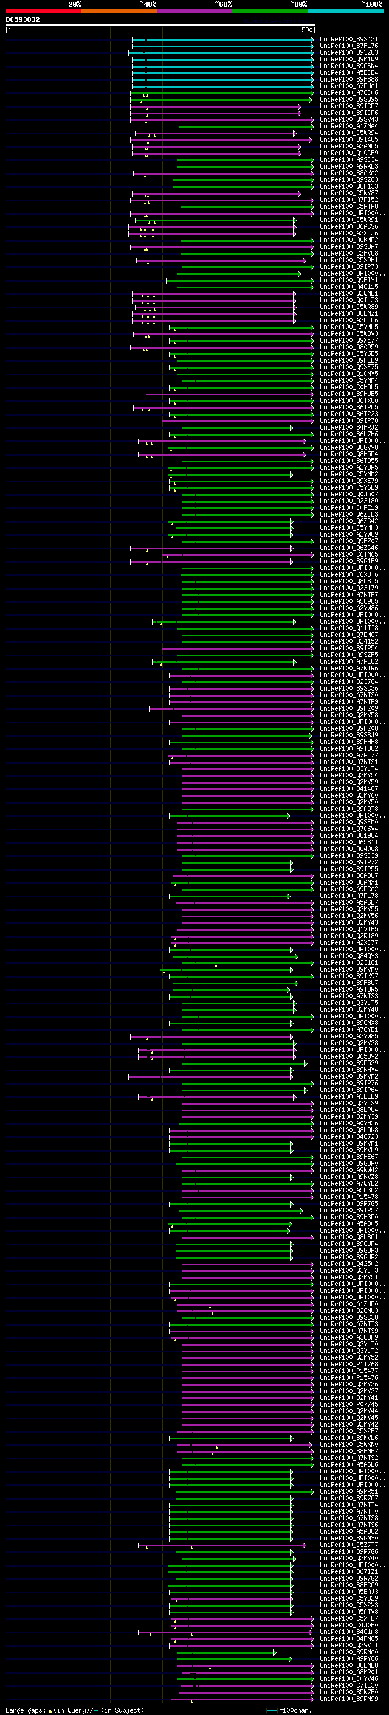Viewport: 389px width, 1715px height.
Task: Select the UniRef100_Q9XE77 label
Action: [x=349, y=340]
